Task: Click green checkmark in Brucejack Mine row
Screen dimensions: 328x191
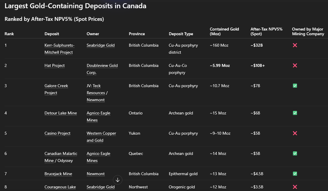Action: (295, 174)
